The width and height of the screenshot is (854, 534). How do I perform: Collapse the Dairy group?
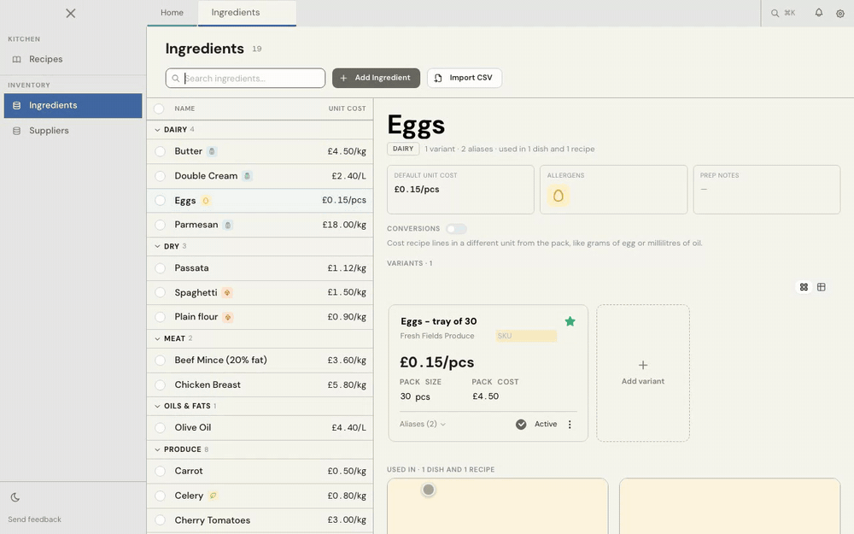[x=157, y=130]
